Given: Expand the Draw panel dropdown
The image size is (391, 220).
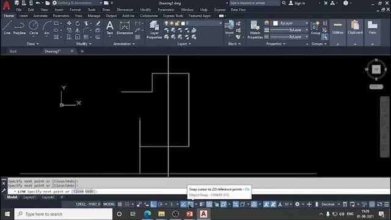Looking at the screenshot, I should [32, 43].
